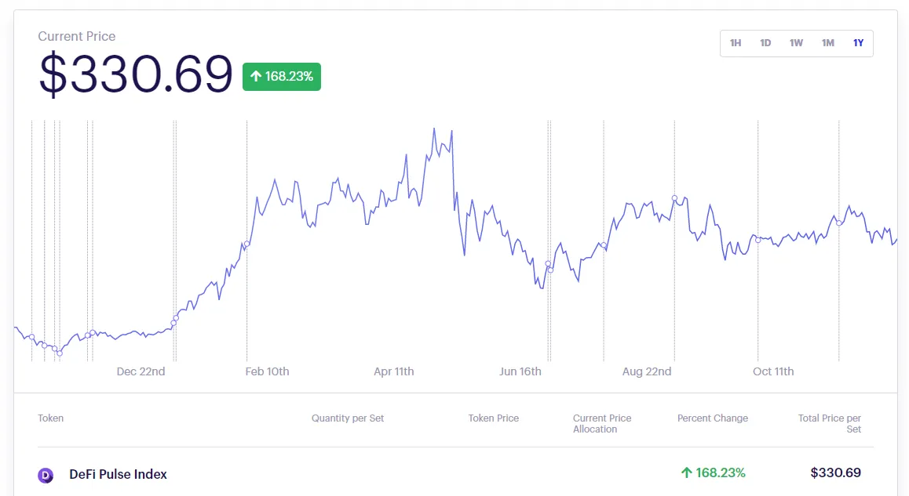Open the DeFi Pulse Index token link
This screenshot has width=909, height=496.
click(x=118, y=474)
